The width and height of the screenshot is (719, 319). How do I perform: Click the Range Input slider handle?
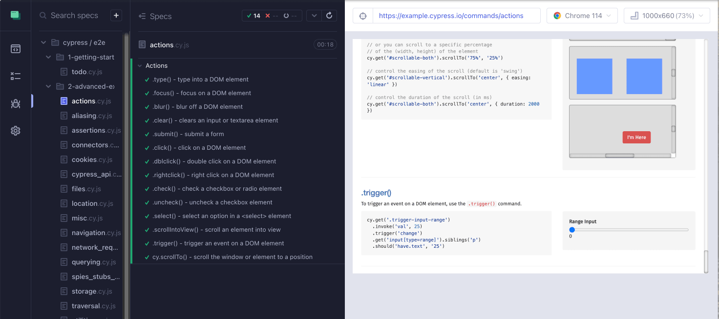(572, 230)
